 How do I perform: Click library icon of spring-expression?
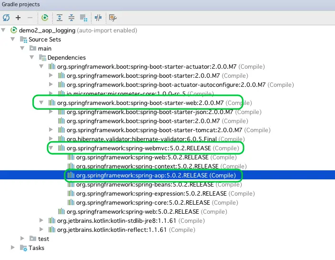click(x=71, y=193)
